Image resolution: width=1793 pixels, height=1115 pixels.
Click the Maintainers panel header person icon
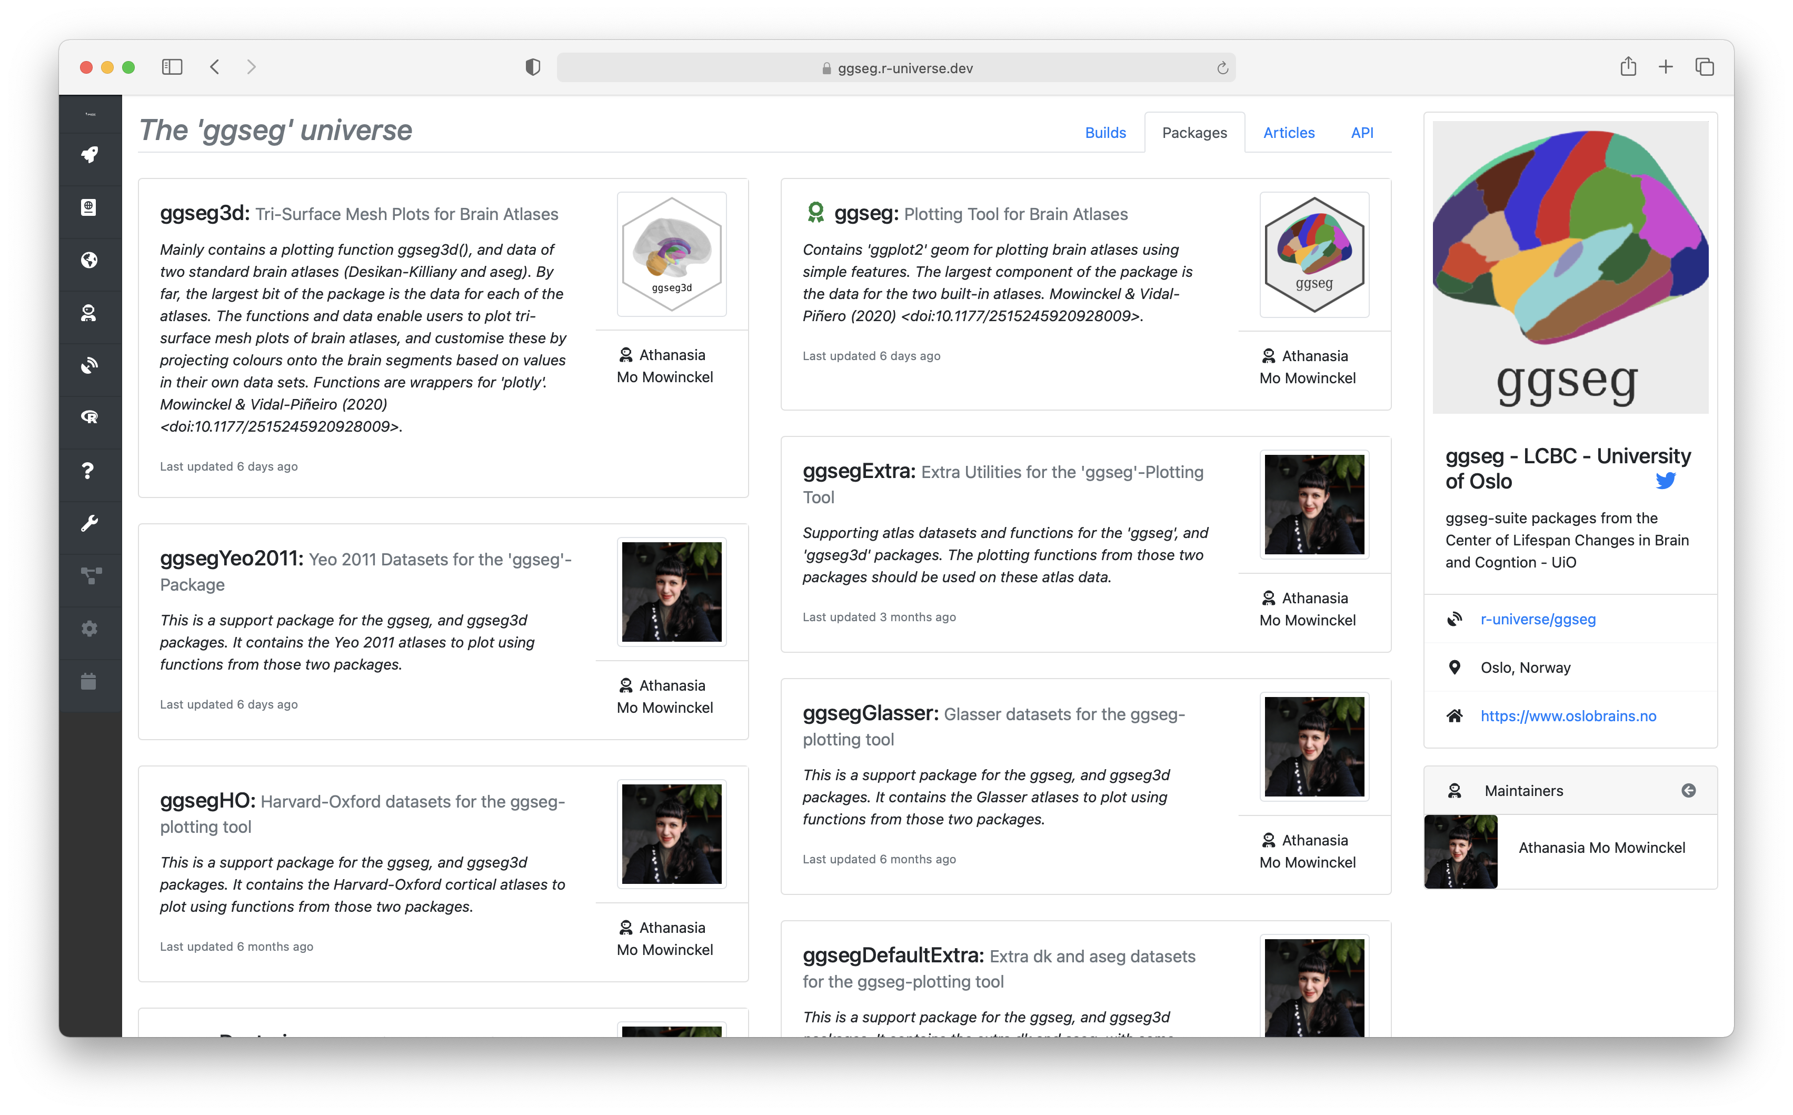(x=1454, y=791)
